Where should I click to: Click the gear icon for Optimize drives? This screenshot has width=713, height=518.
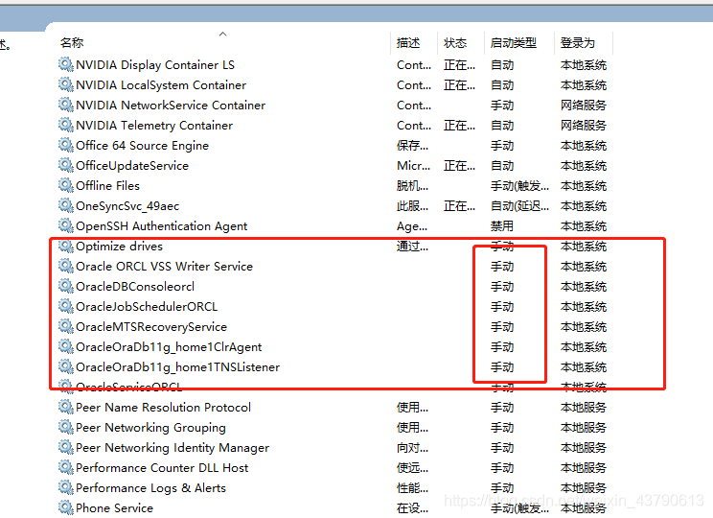pos(66,246)
